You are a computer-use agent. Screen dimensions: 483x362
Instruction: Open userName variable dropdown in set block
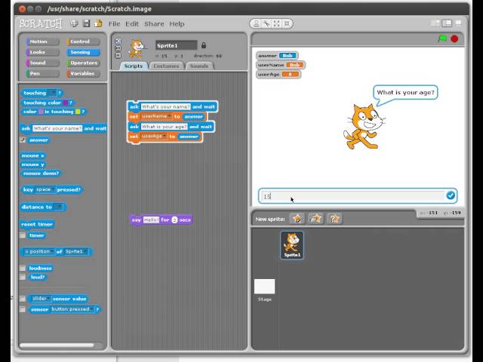[x=156, y=116]
